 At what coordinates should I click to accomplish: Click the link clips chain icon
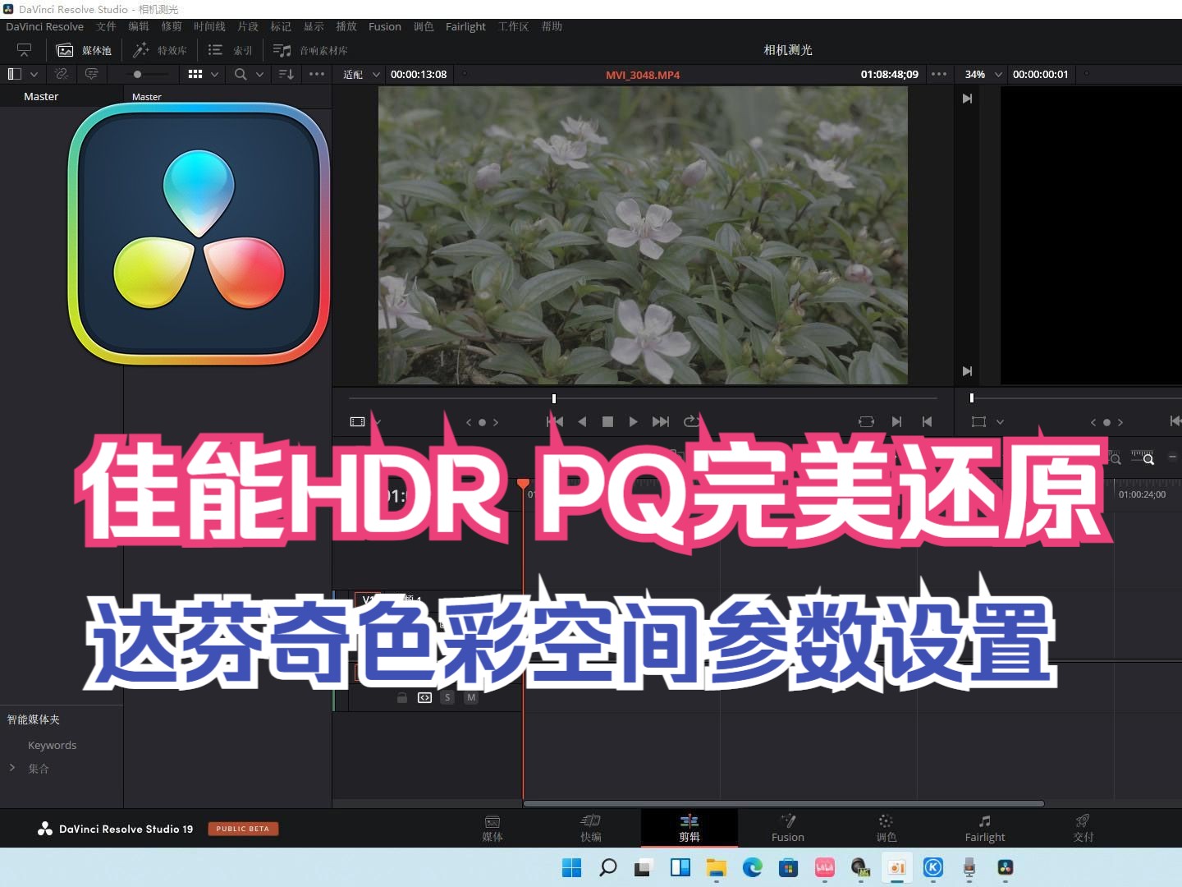point(62,74)
